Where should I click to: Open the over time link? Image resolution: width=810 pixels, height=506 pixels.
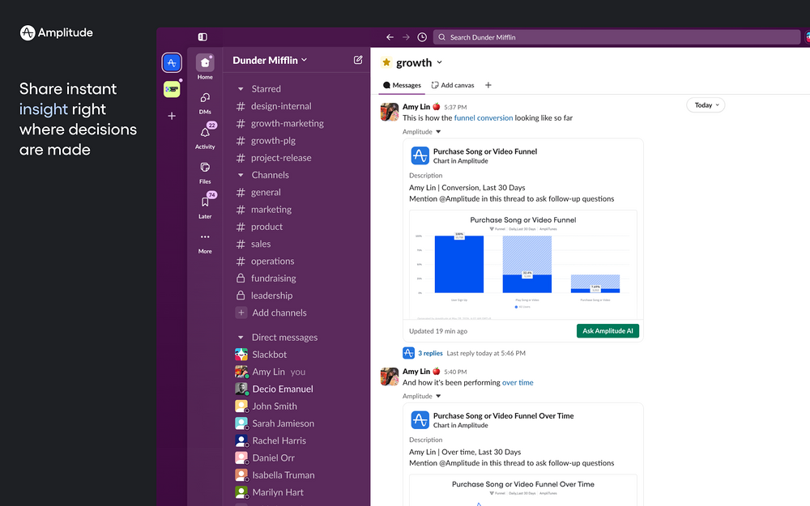click(x=518, y=383)
